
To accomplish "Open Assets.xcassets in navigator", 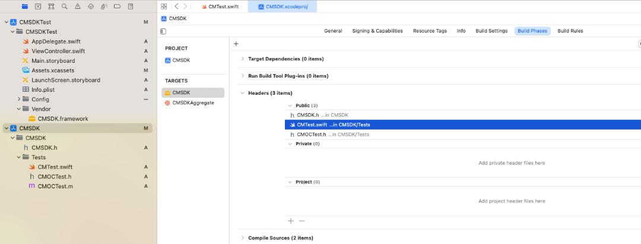I will click(x=53, y=70).
